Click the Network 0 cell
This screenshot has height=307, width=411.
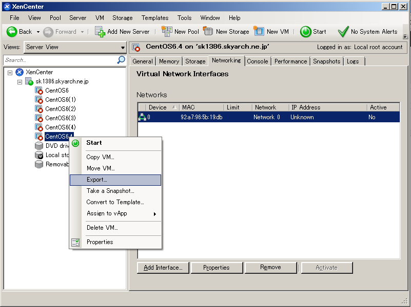coord(267,117)
